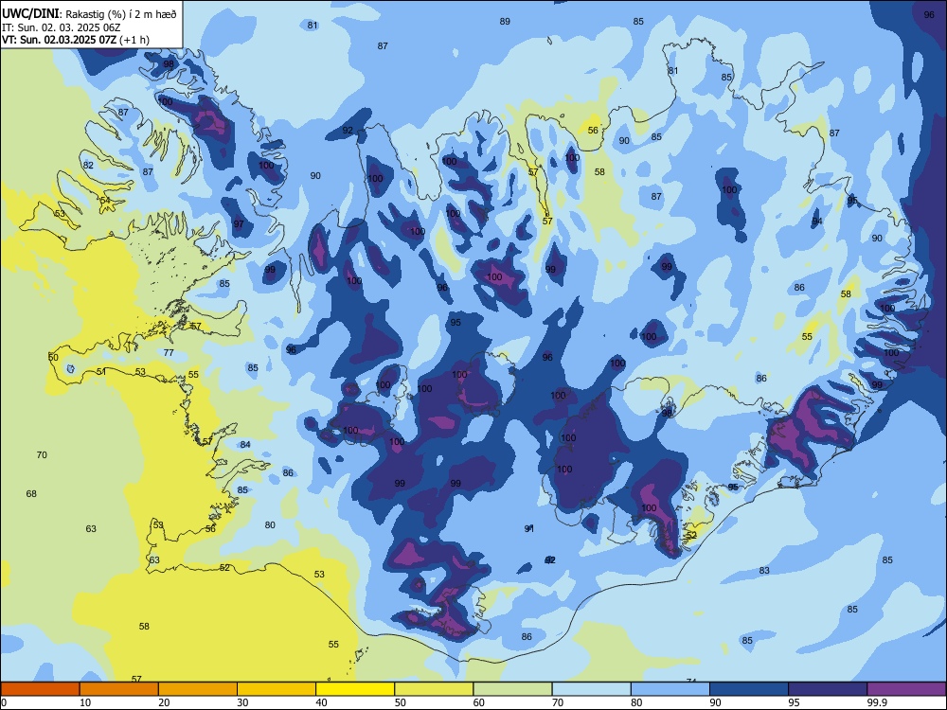Pick the 70–80 light blue legend segment
Screen dimensions: 947x710
pyautogui.click(x=591, y=688)
